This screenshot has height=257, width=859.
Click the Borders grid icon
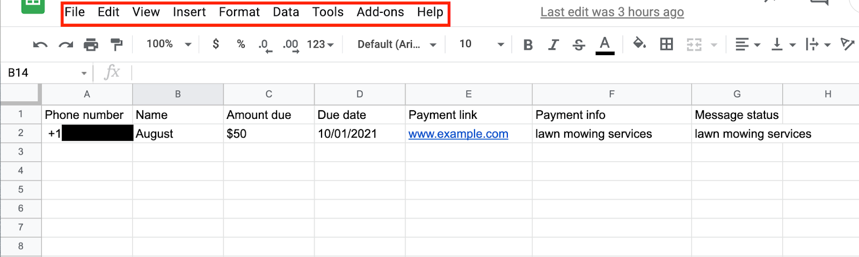click(666, 44)
